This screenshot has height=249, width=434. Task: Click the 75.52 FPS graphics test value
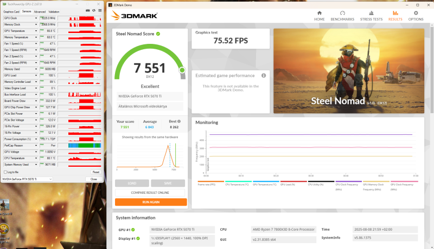coord(231,41)
